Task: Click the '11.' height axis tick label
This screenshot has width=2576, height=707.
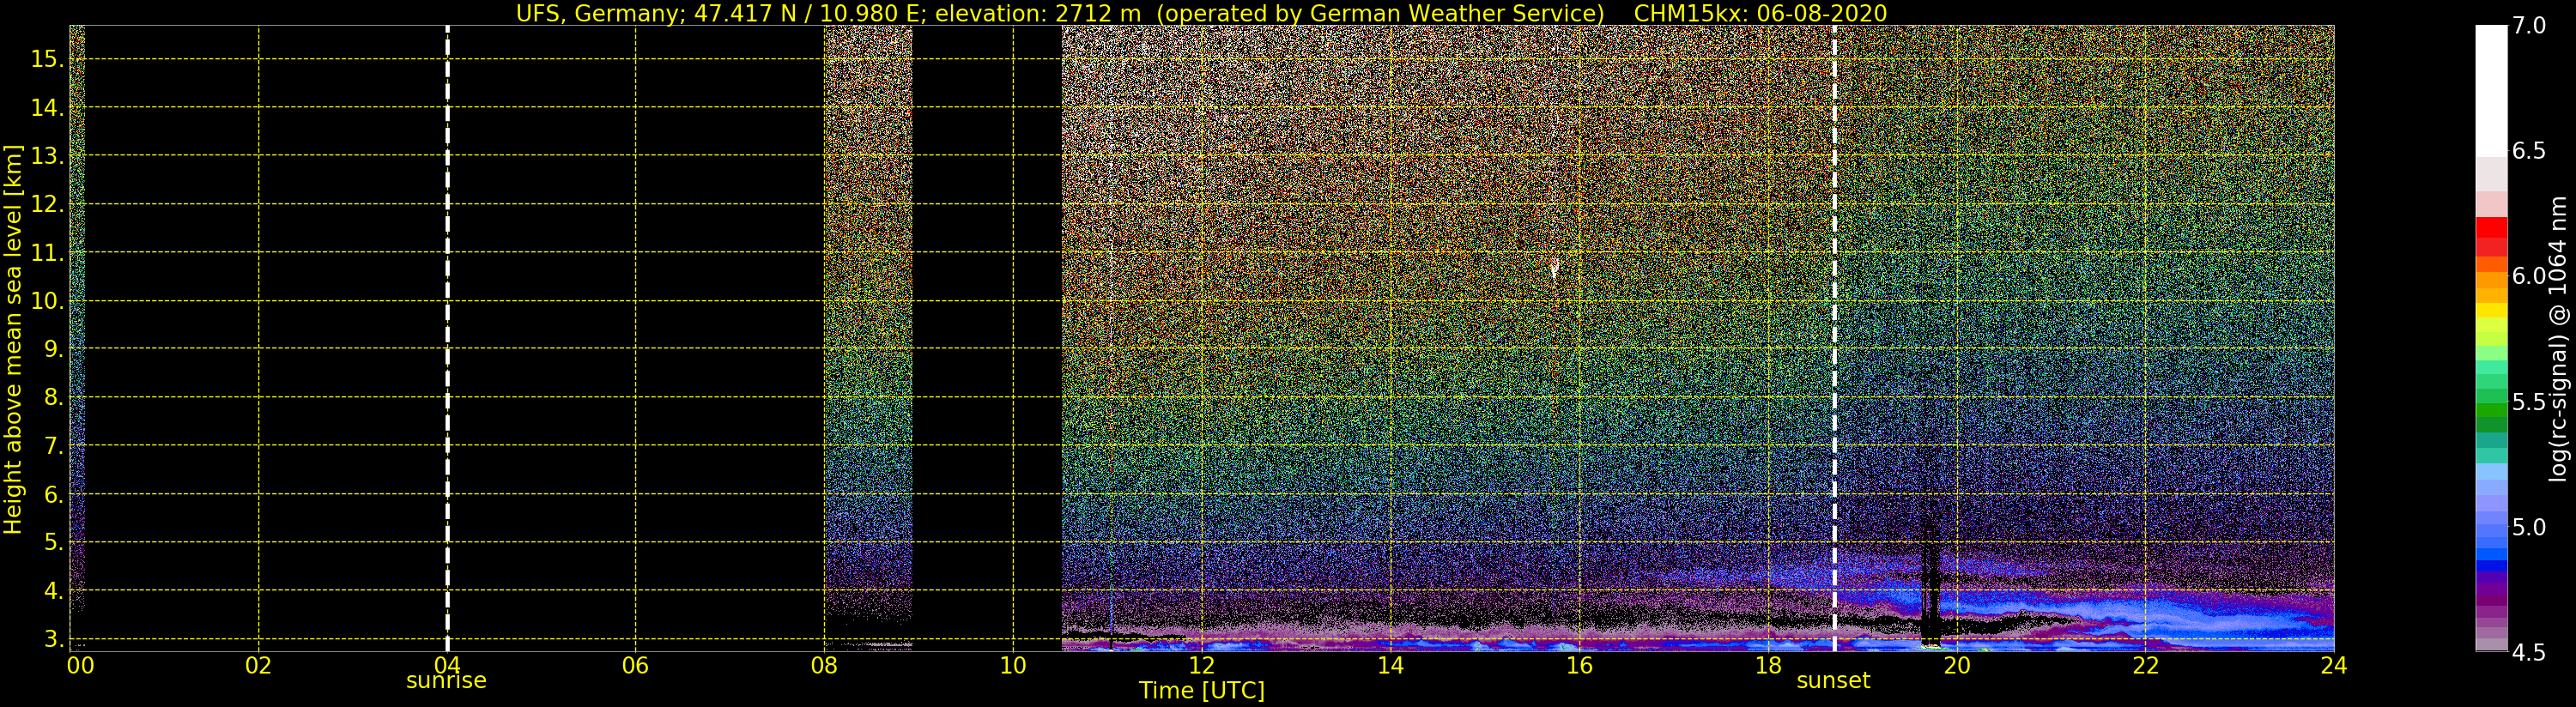Action: point(47,253)
